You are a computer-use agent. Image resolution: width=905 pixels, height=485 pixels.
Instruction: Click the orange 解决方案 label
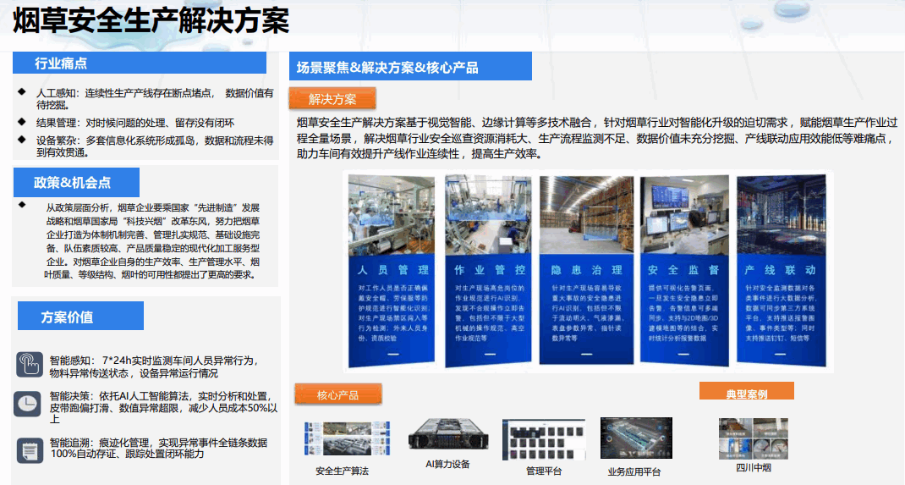(332, 99)
